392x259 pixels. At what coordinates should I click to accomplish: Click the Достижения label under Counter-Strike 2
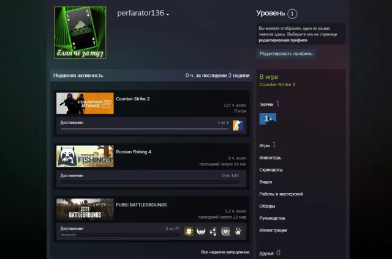pyautogui.click(x=72, y=122)
